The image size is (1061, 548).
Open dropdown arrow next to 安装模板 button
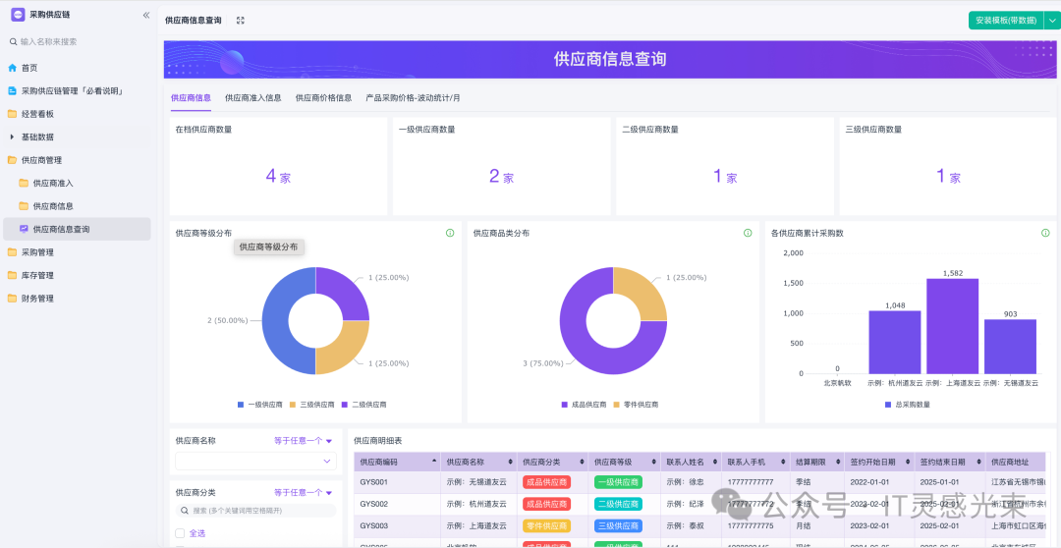[x=1051, y=21]
